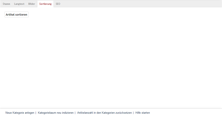Viewport: 222px width, 117px height.
Task: Open the Langtext tab
Action: pyautogui.click(x=19, y=4)
